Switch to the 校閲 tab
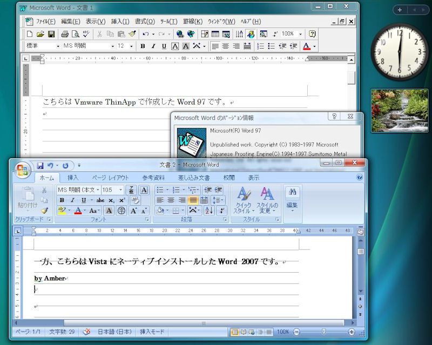 pyautogui.click(x=229, y=178)
